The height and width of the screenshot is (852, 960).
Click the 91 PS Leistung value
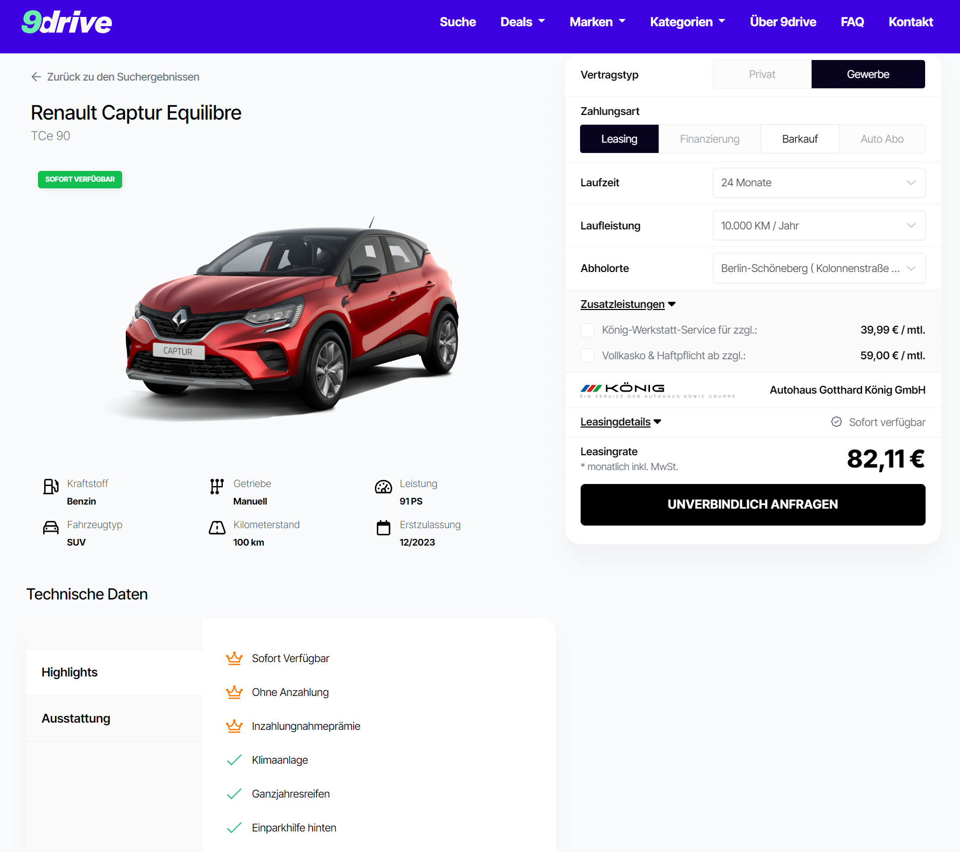[x=411, y=501]
